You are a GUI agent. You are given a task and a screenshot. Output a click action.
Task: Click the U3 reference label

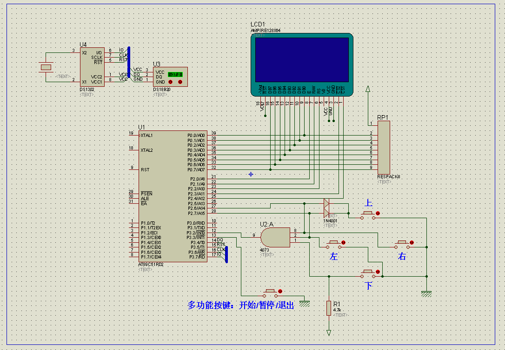pos(157,64)
